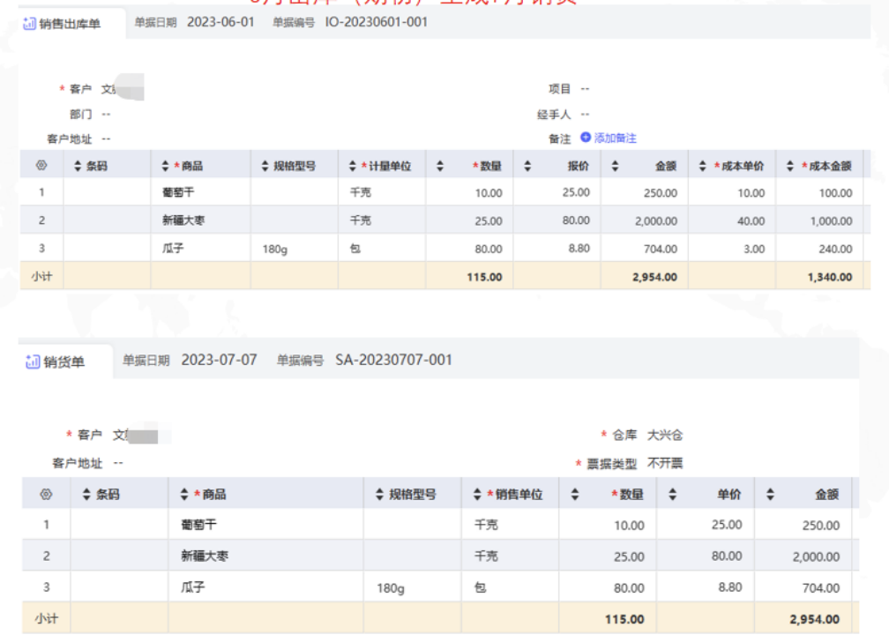Screen dimensions: 889x635
Task: Sort 数量 column in 销售出库单 table
Action: 440,166
